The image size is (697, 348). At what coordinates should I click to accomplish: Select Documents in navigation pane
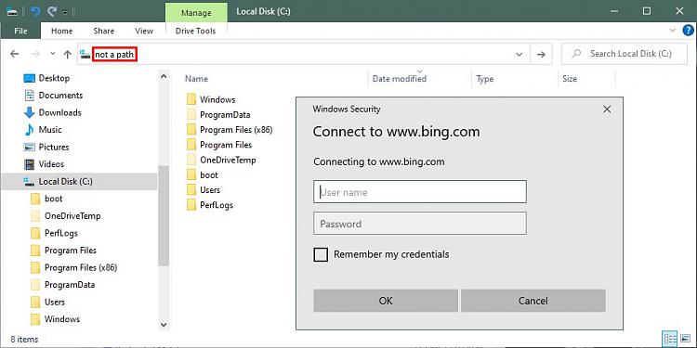coord(60,96)
